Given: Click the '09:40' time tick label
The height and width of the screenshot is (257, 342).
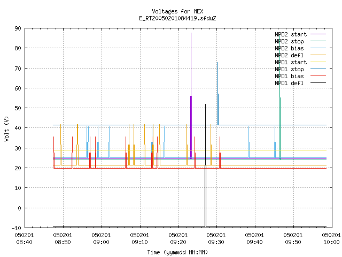Looking at the screenshot, I should click(254, 242).
